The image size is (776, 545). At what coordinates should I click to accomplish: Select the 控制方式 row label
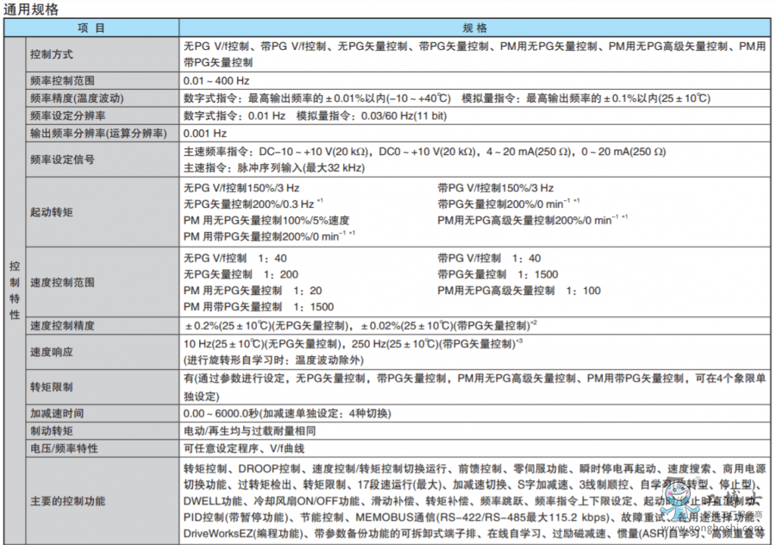pyautogui.click(x=52, y=53)
